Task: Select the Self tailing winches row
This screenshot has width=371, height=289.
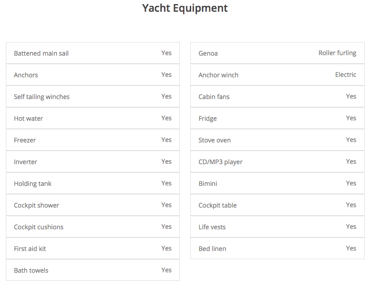Action: (93, 97)
